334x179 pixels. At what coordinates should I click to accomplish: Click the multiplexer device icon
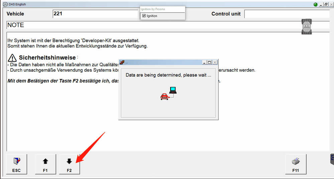pyautogui.click(x=307, y=26)
